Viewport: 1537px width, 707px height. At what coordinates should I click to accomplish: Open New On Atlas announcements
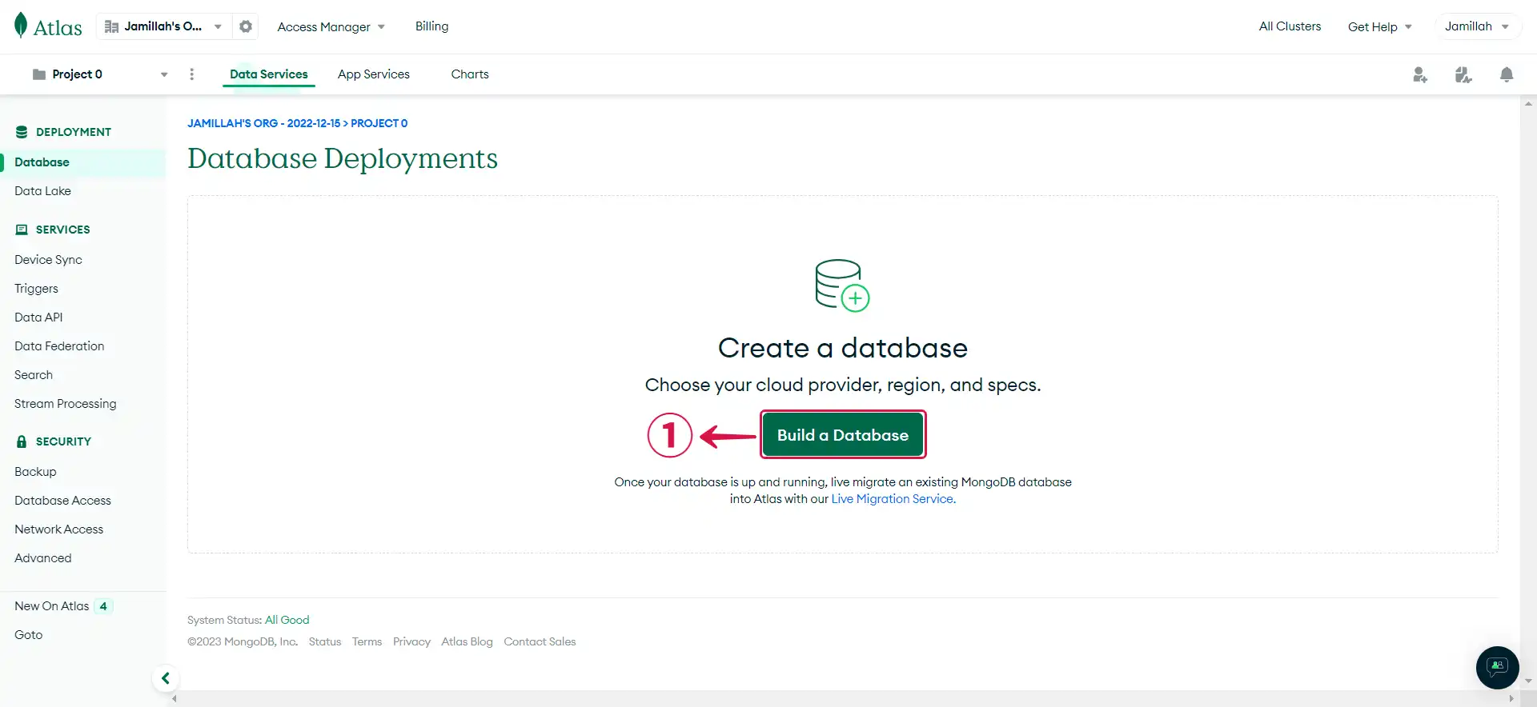63,606
